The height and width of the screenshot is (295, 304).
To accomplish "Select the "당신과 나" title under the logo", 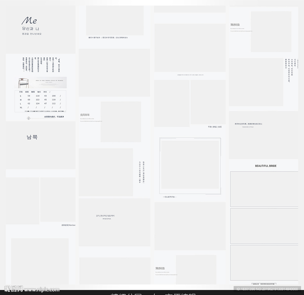I will coord(31,29).
